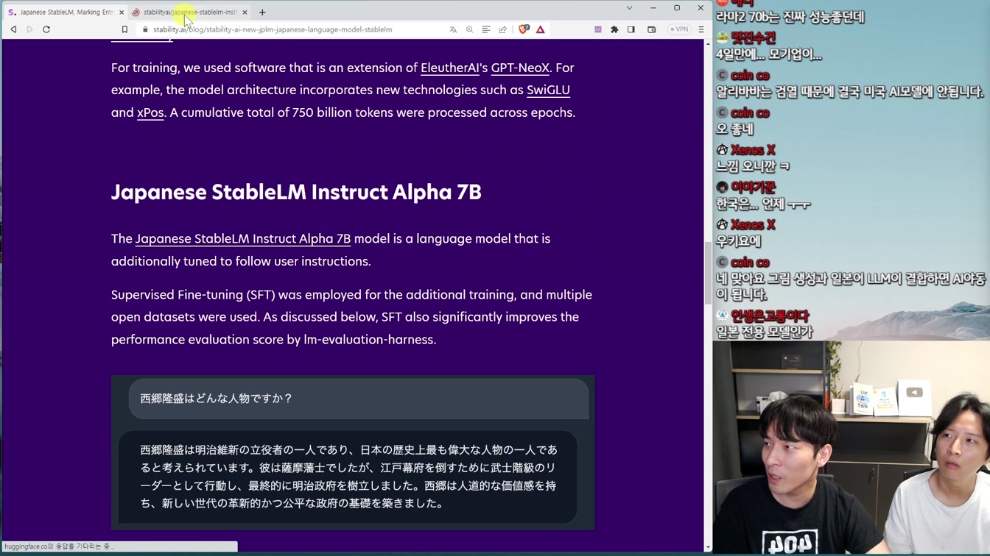The width and height of the screenshot is (990, 556).
Task: Close the Japanese StableLM, Marking tab
Action: [x=122, y=13]
